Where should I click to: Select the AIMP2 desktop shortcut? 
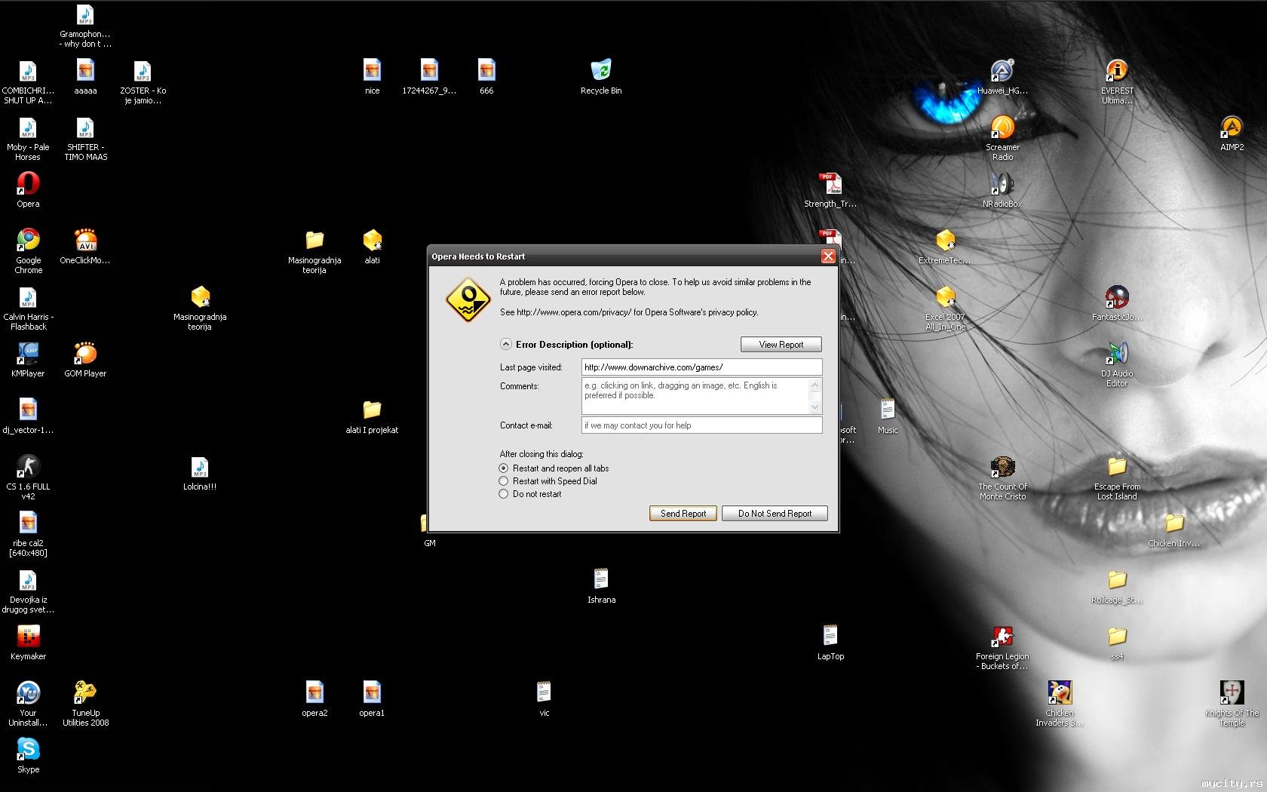pos(1232,127)
